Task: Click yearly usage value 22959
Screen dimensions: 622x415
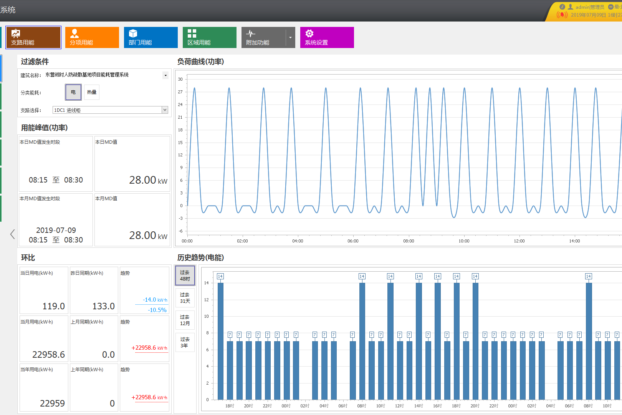Action: point(52,403)
